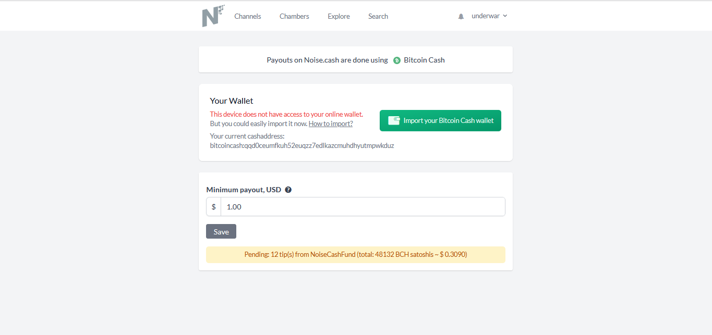Click the pending NoiseCashFund tips notice

356,255
